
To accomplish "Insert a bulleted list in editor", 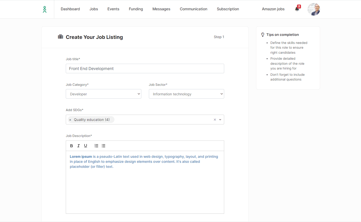I will (x=103, y=146).
